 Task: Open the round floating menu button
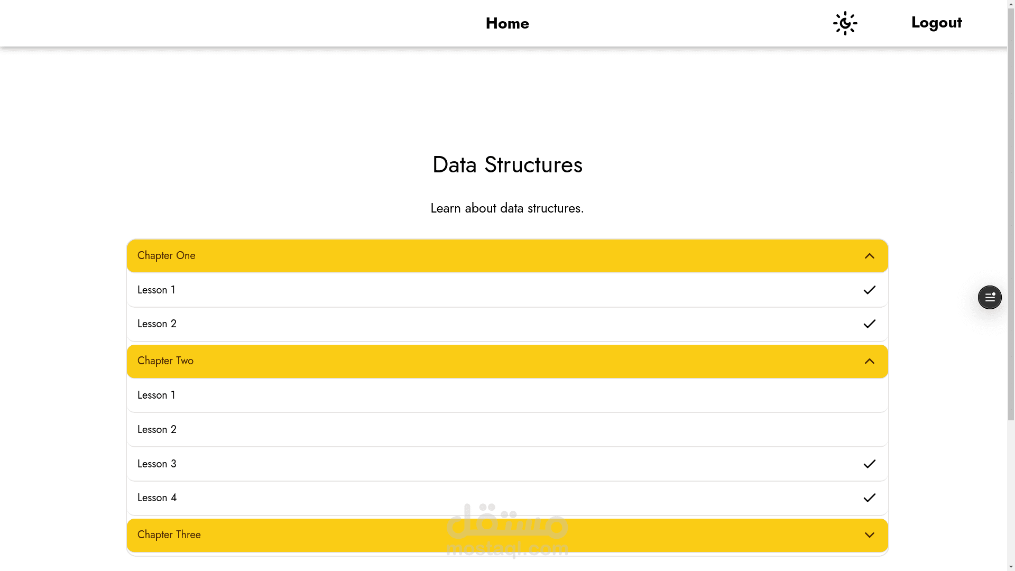[989, 298]
